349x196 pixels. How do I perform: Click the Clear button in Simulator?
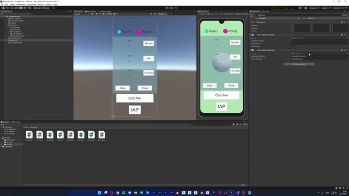[x=209, y=85]
